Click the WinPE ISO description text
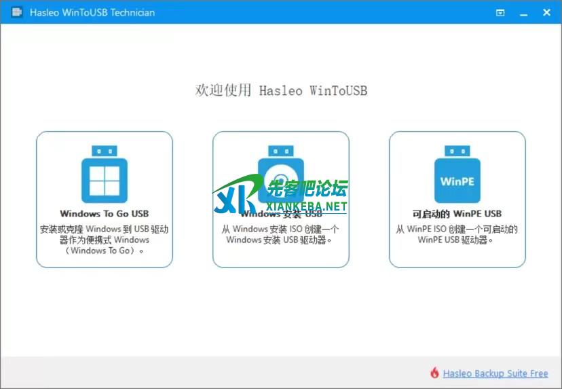562x389 pixels. tap(457, 235)
